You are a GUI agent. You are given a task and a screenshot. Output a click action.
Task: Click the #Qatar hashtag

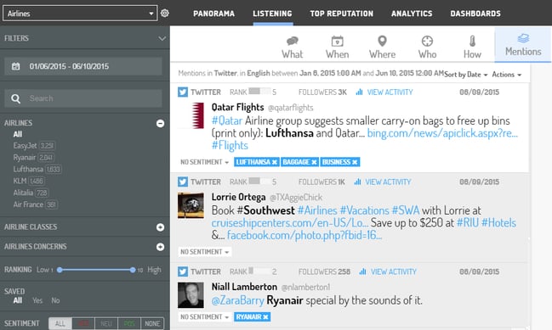click(227, 120)
